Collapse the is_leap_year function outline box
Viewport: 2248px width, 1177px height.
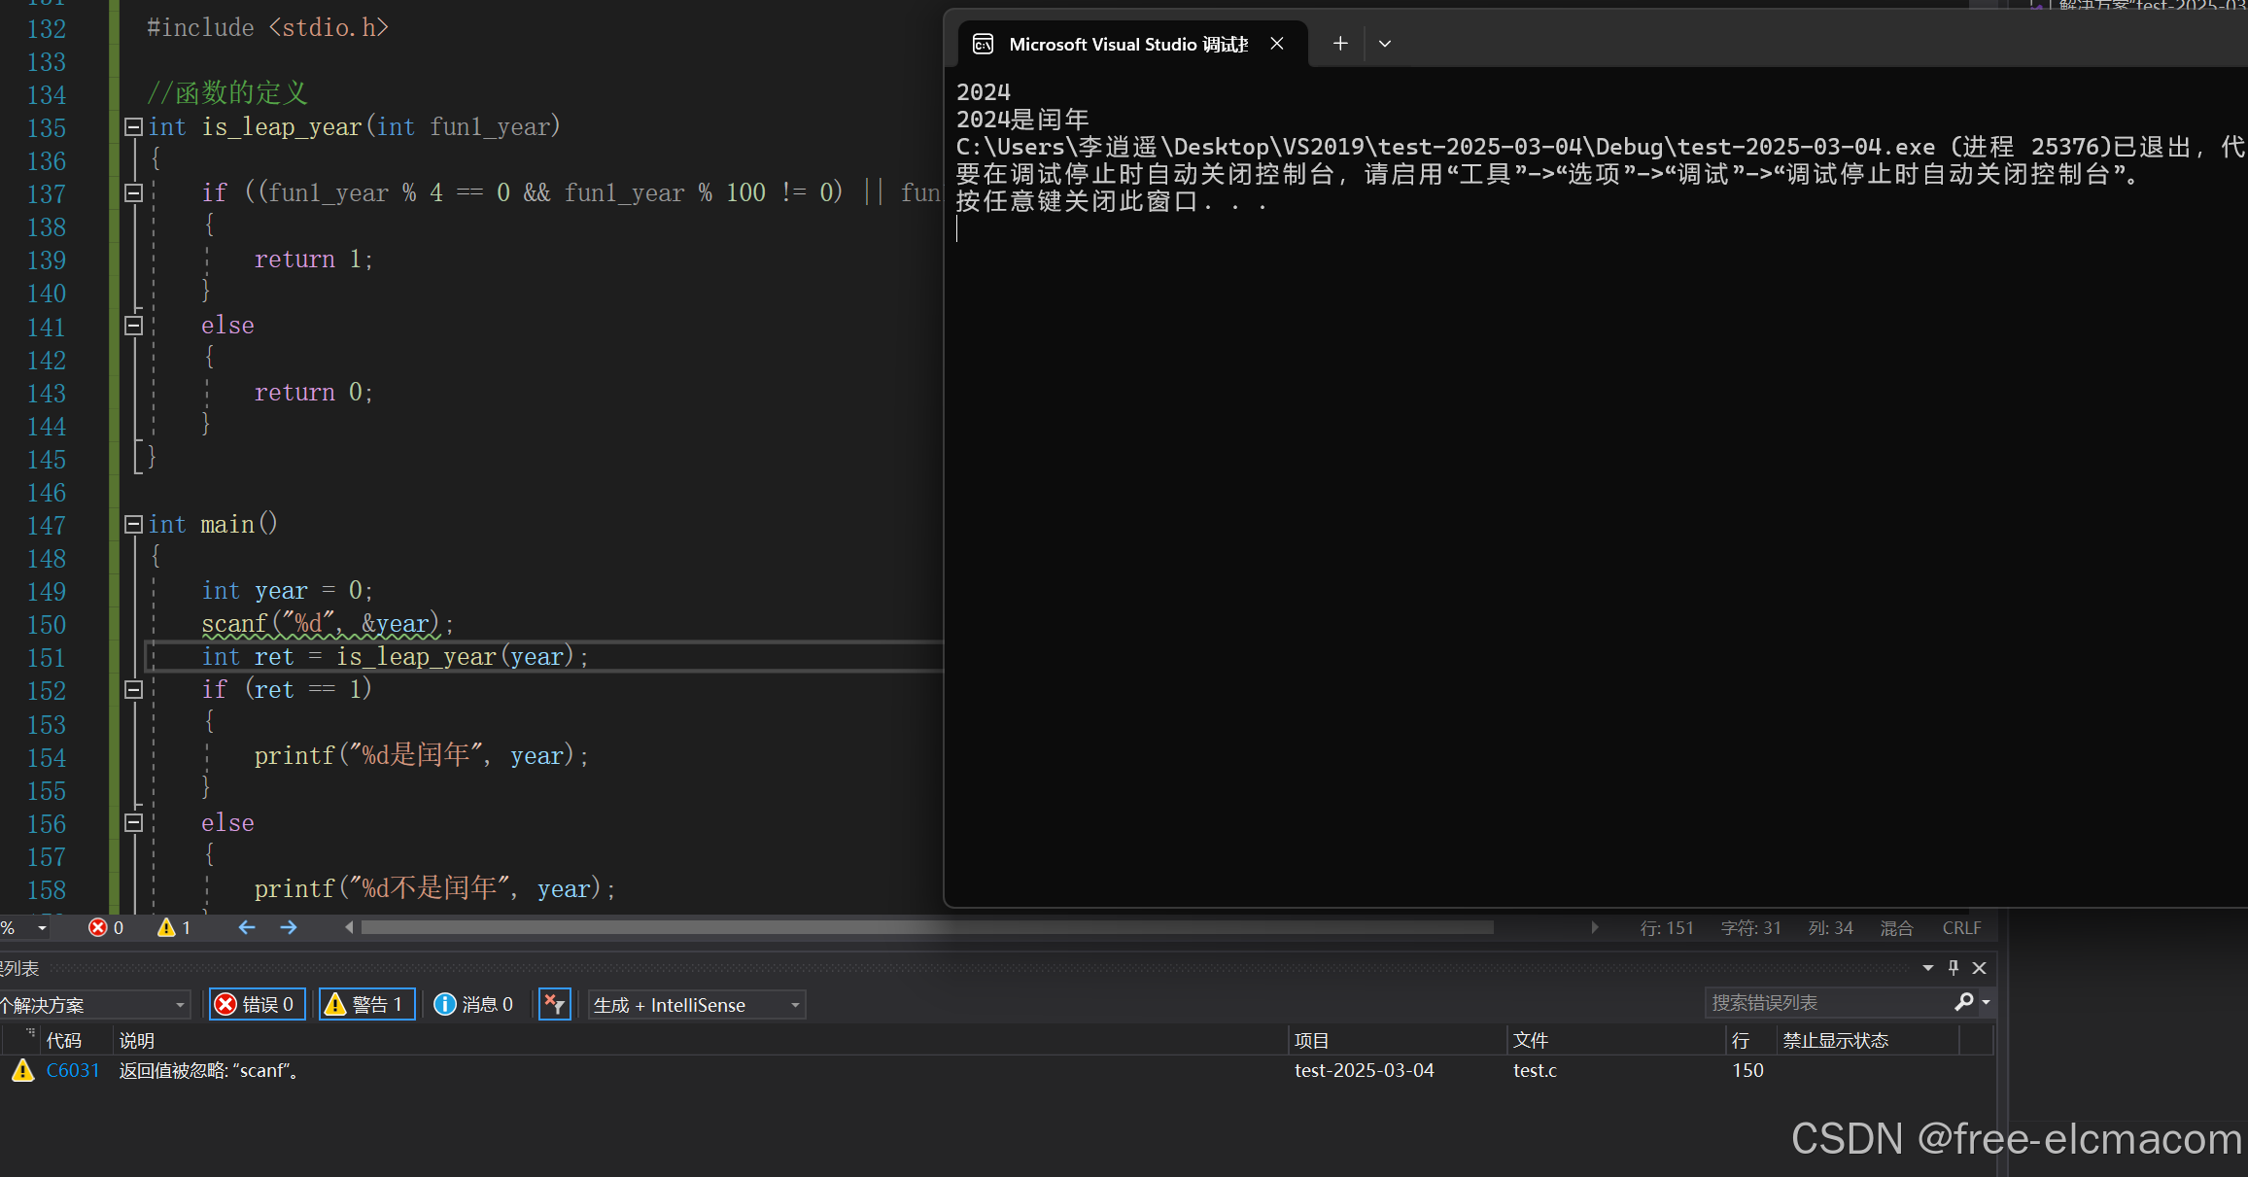[x=134, y=126]
